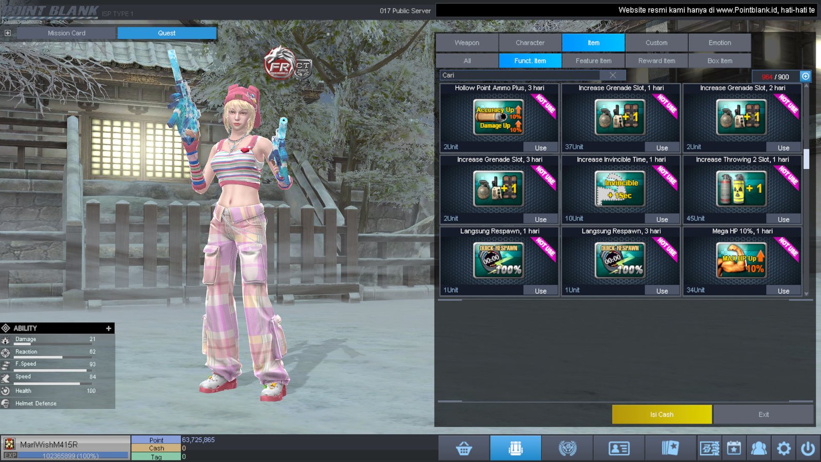Expand the ABILITY panel with plus
821x462 pixels.
tap(108, 328)
